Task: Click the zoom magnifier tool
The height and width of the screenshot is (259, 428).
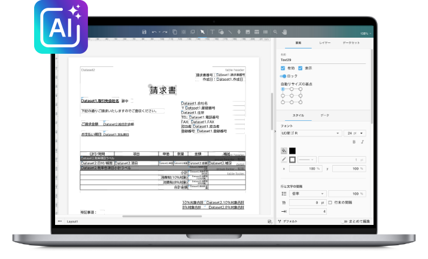Action: coord(275,32)
